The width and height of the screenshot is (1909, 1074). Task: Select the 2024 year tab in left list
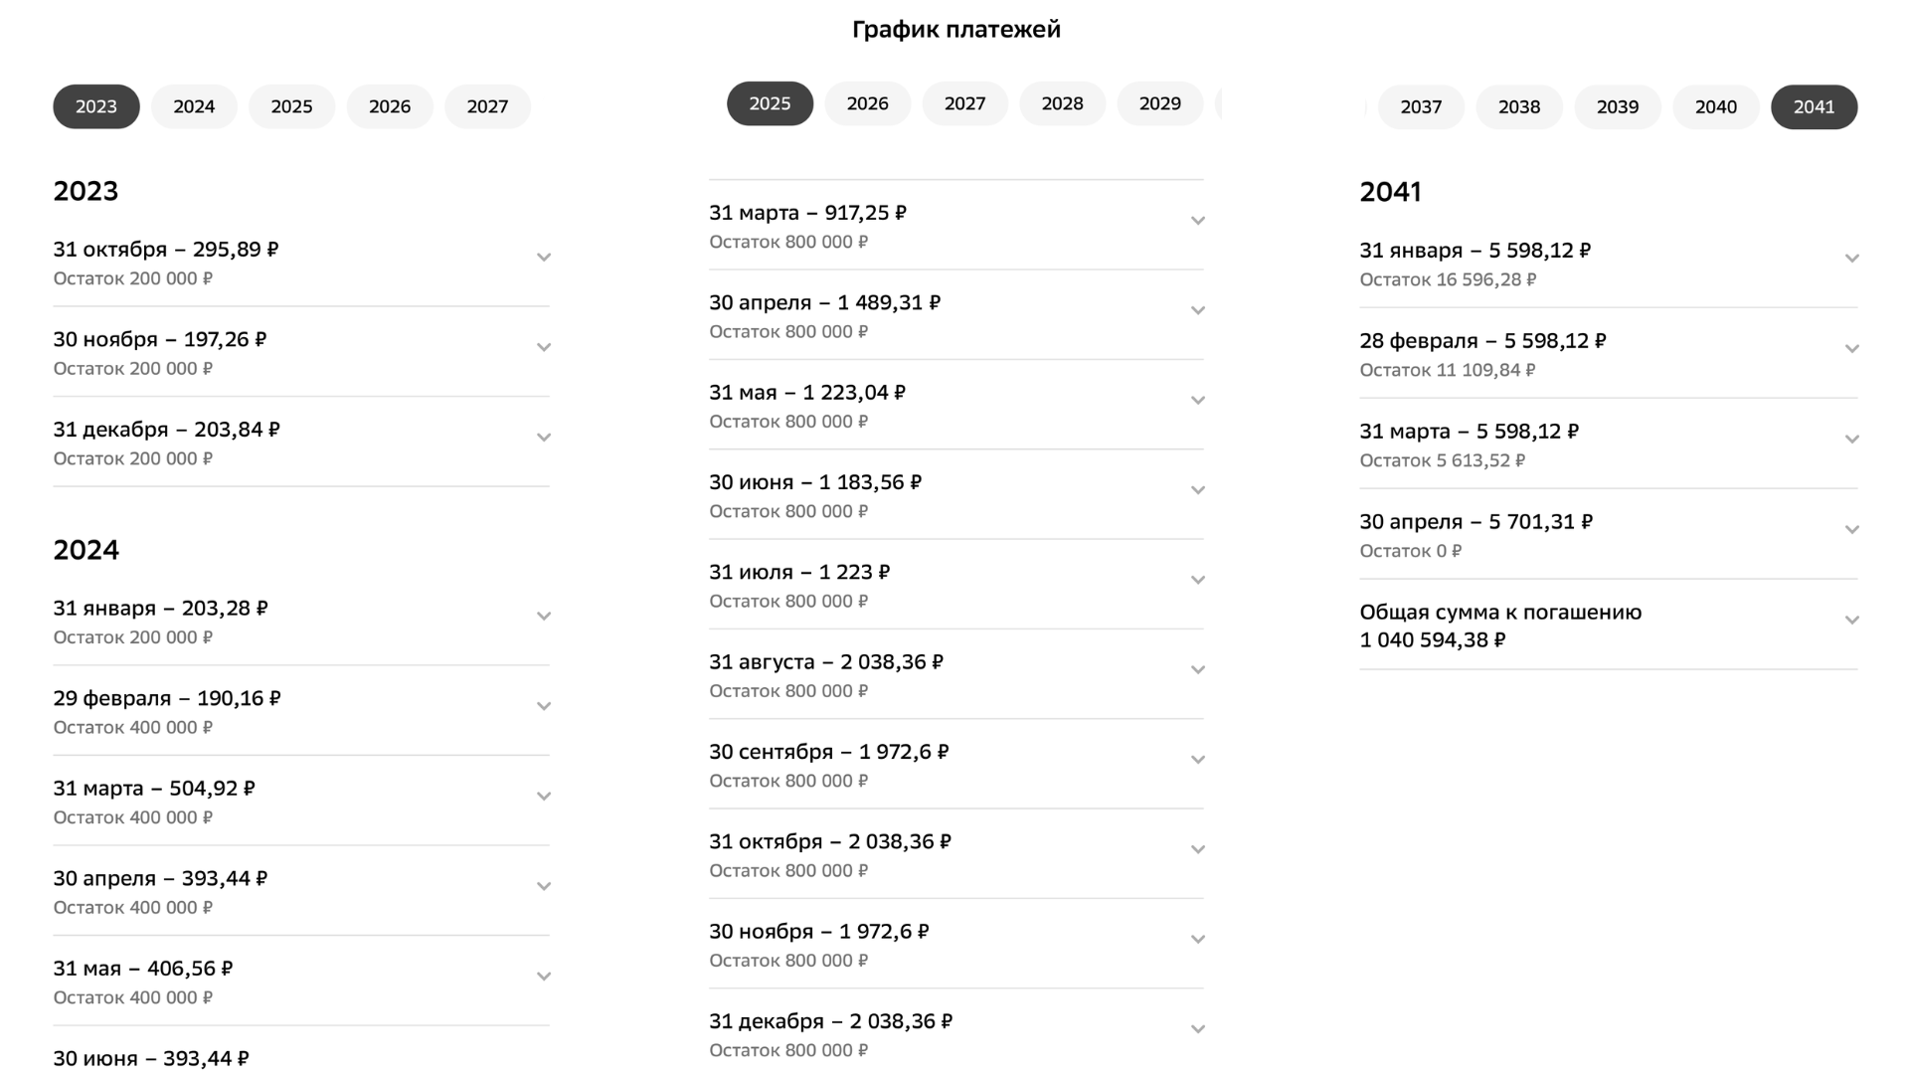click(x=194, y=106)
